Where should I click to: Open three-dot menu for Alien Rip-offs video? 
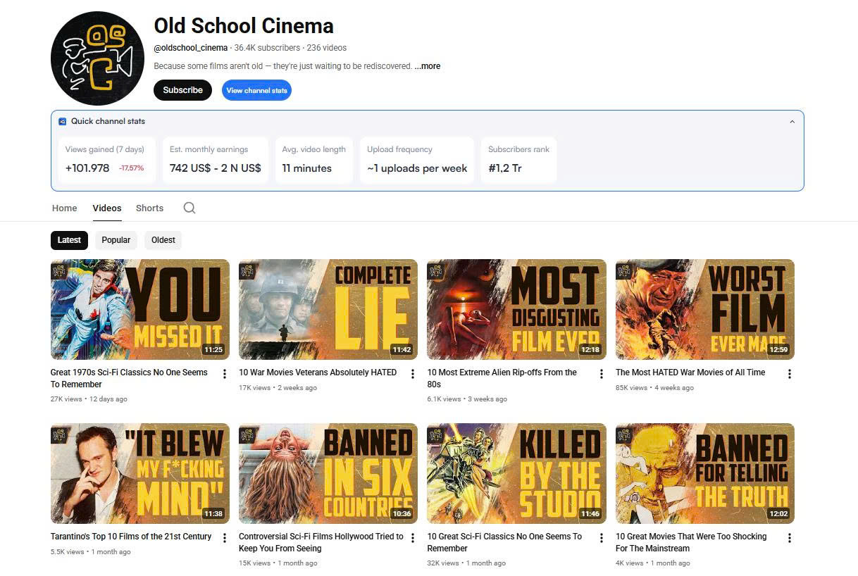tap(602, 374)
